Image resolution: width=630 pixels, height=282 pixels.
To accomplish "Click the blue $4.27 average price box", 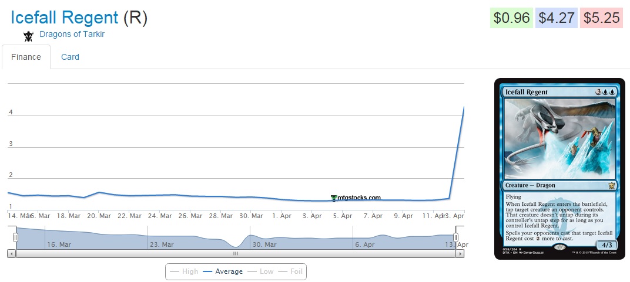I will pos(557,18).
